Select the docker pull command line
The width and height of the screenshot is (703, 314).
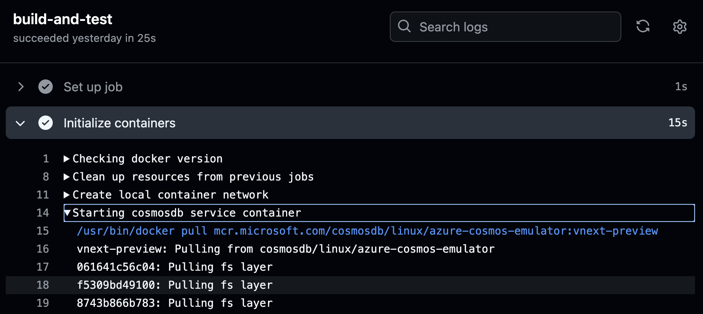(x=367, y=231)
